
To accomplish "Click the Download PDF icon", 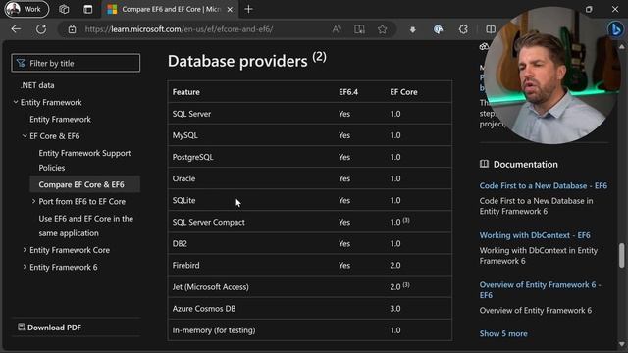I will 22,327.
